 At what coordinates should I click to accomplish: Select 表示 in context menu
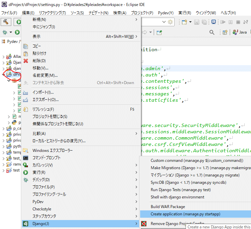pyautogui.click(x=81, y=37)
